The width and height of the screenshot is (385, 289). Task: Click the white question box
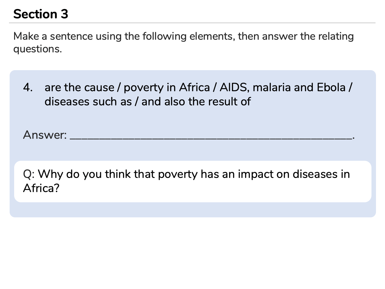[x=192, y=181]
